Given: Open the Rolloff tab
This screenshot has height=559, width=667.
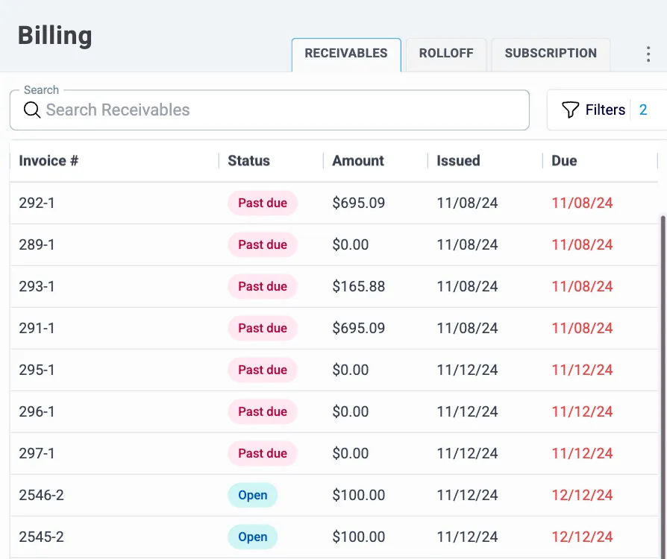Looking at the screenshot, I should 446,54.
